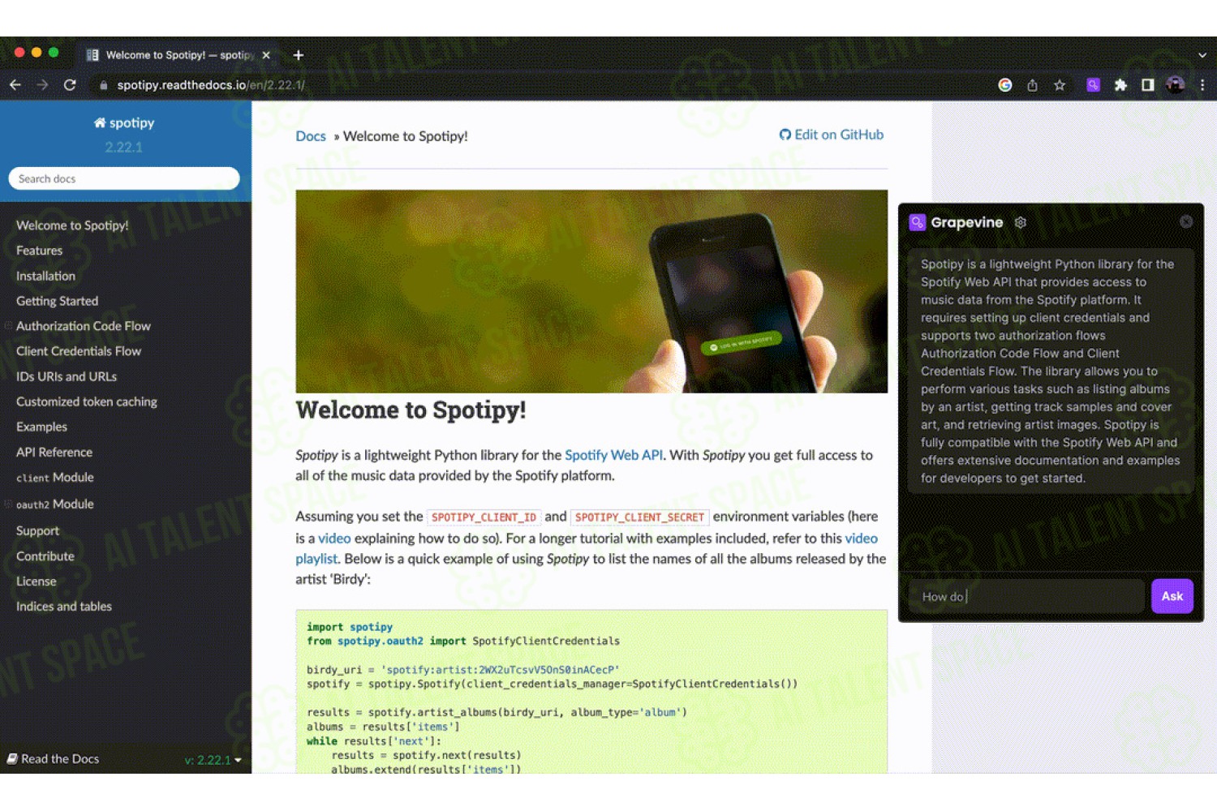Close the Grapevine panel
This screenshot has width=1217, height=811.
(x=1186, y=221)
